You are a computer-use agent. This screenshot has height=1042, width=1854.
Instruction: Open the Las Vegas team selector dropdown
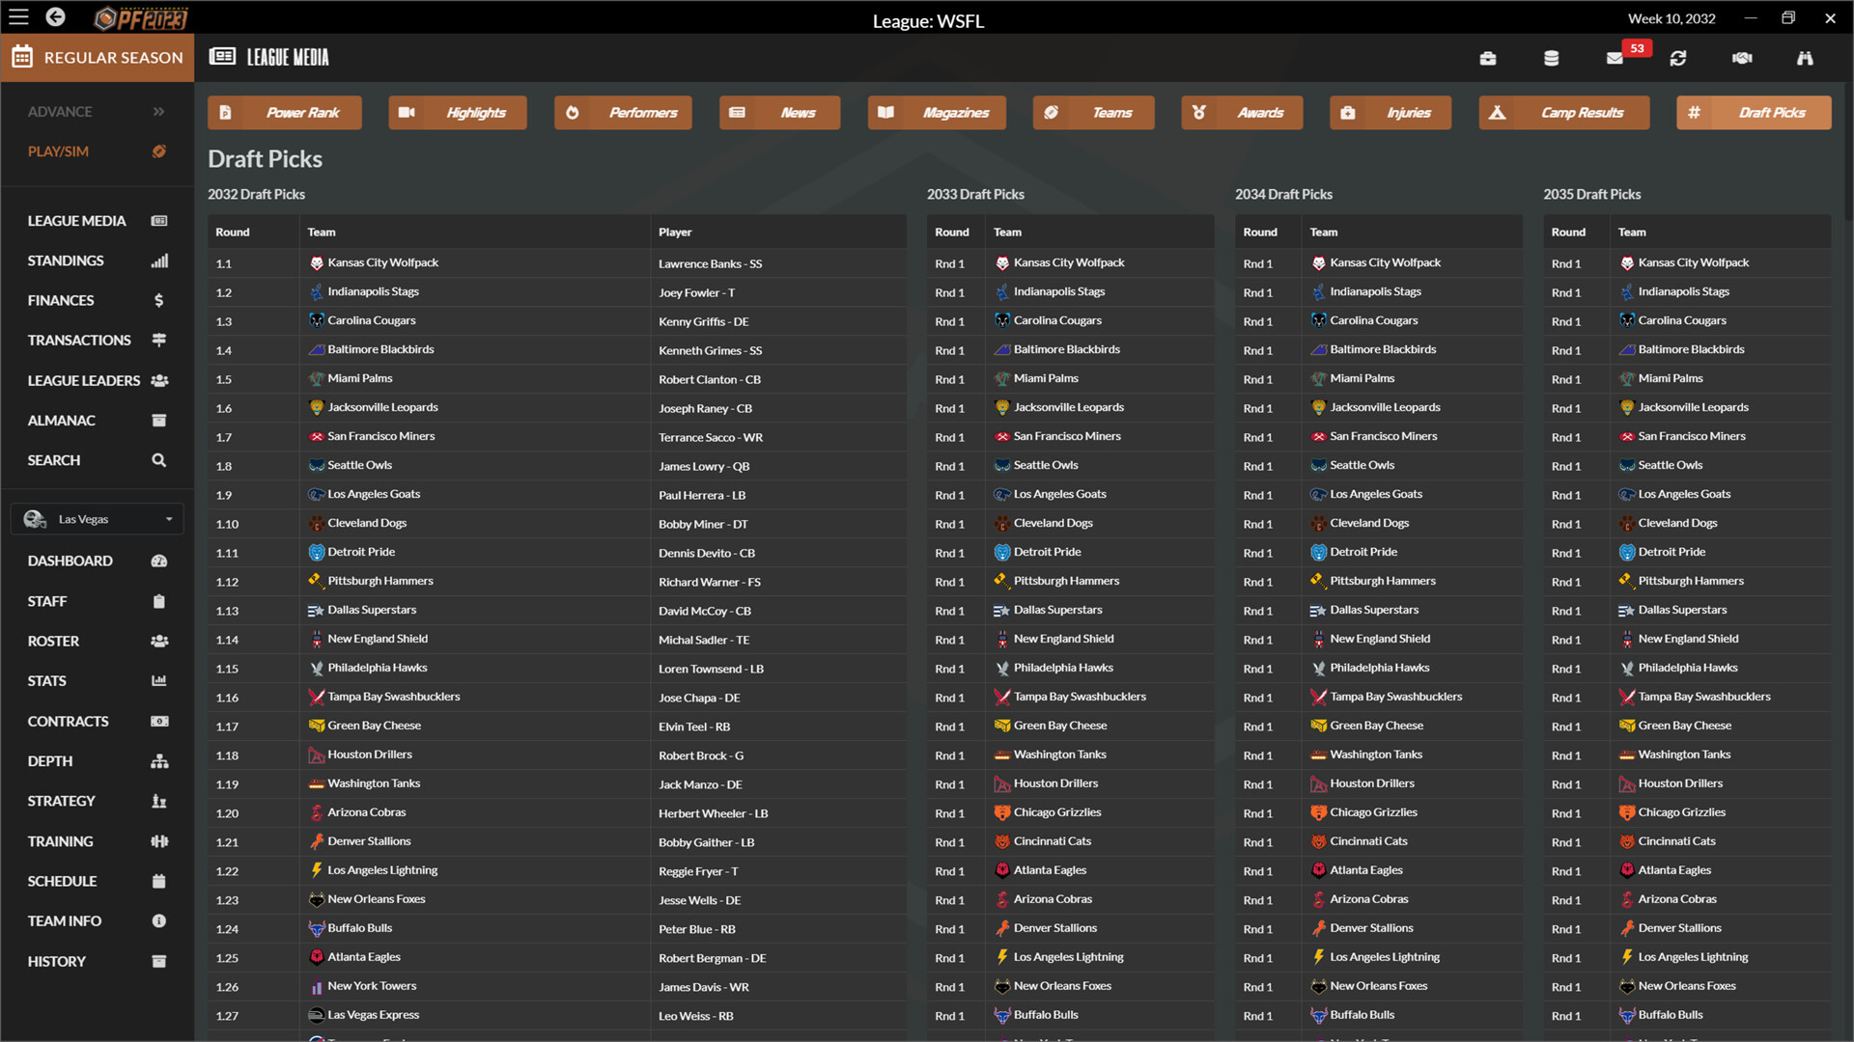click(97, 519)
